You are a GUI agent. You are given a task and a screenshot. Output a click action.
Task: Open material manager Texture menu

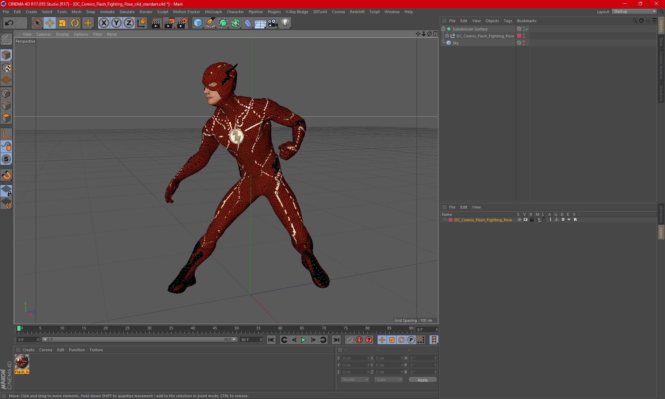click(x=96, y=350)
